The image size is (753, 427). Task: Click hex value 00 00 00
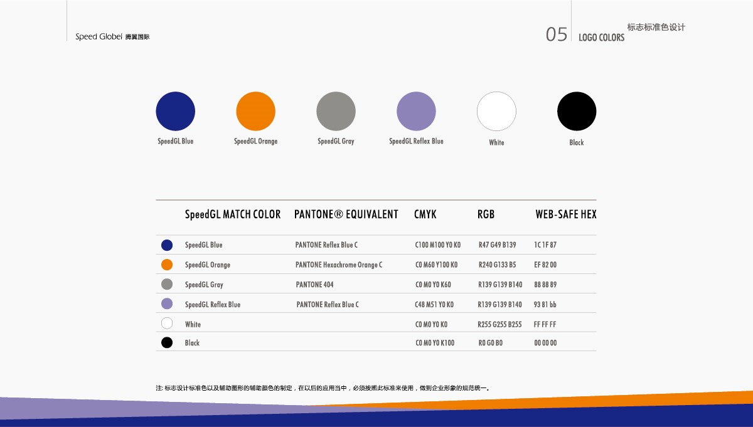tap(545, 343)
